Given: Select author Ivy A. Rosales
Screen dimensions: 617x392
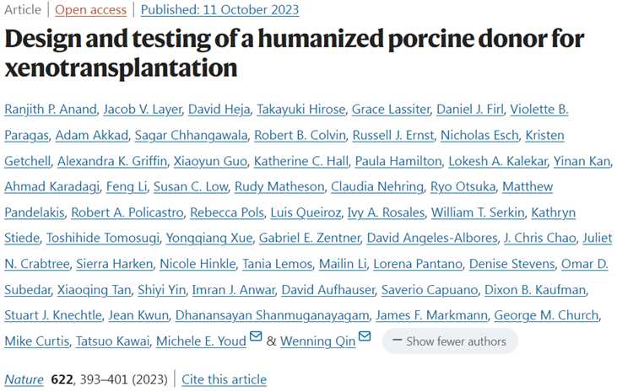Looking at the screenshot, I should [x=386, y=212].
